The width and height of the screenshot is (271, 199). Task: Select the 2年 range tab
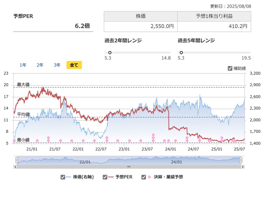[x=40, y=65]
